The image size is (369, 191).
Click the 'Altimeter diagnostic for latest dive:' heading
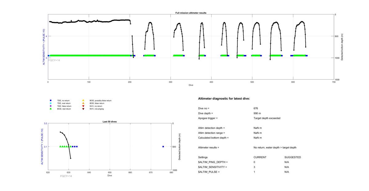click(x=224, y=99)
